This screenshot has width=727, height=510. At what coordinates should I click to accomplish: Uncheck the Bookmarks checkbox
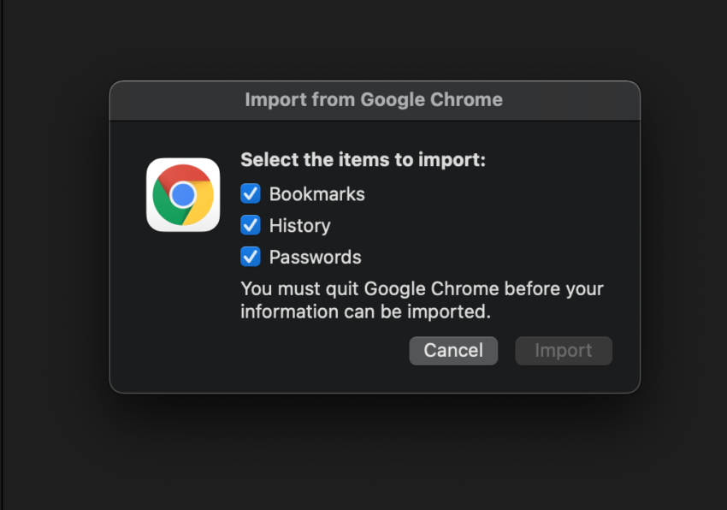click(251, 194)
